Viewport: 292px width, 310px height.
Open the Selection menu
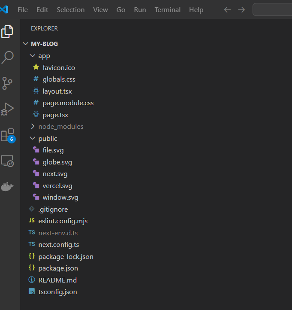pyautogui.click(x=70, y=9)
